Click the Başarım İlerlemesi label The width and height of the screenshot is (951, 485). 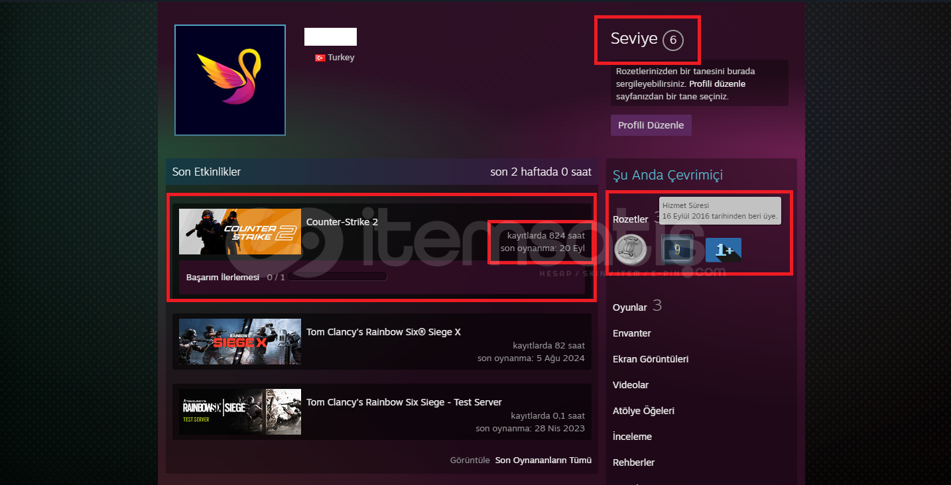coord(223,278)
